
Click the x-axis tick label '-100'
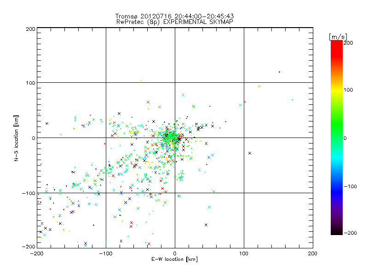(x=106, y=253)
